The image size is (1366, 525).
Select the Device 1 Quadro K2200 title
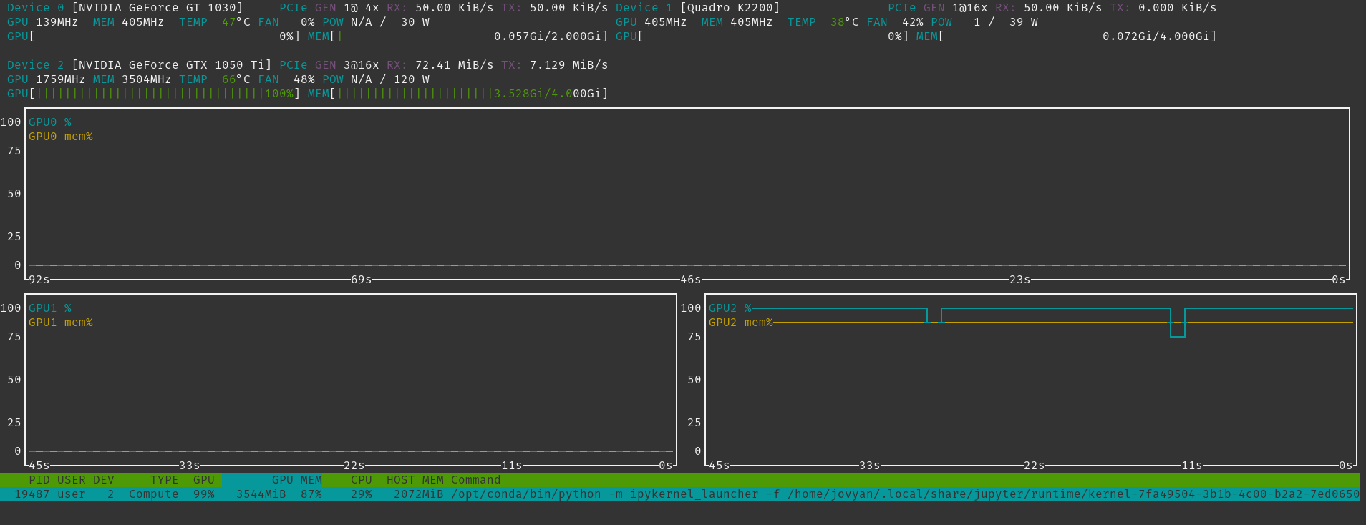[x=698, y=8]
